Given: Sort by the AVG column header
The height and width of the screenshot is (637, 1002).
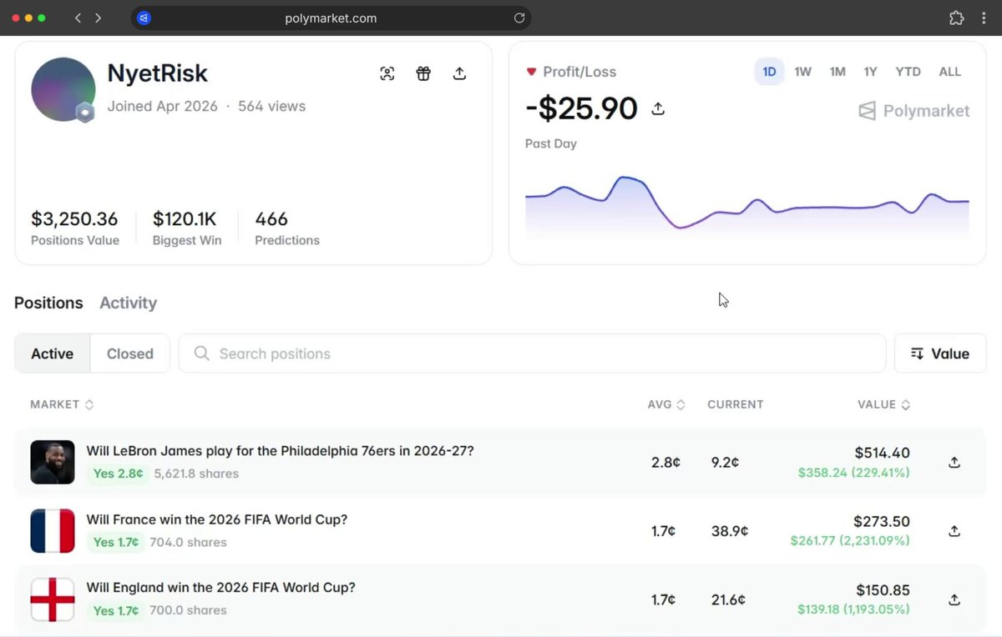Looking at the screenshot, I should (666, 404).
